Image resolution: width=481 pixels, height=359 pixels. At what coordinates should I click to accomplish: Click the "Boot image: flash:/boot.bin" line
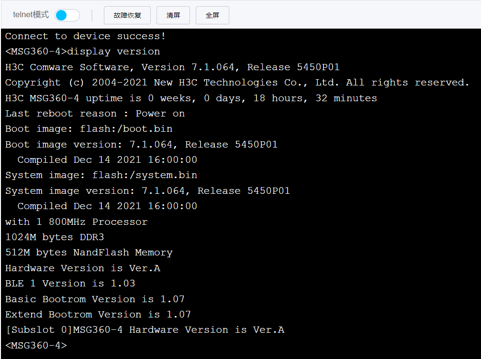pos(89,129)
